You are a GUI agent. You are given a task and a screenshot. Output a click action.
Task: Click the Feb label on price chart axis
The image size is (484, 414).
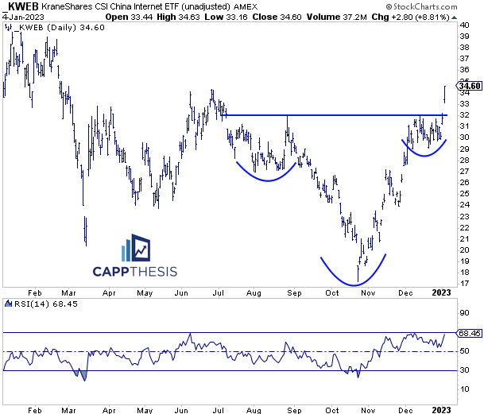point(35,292)
